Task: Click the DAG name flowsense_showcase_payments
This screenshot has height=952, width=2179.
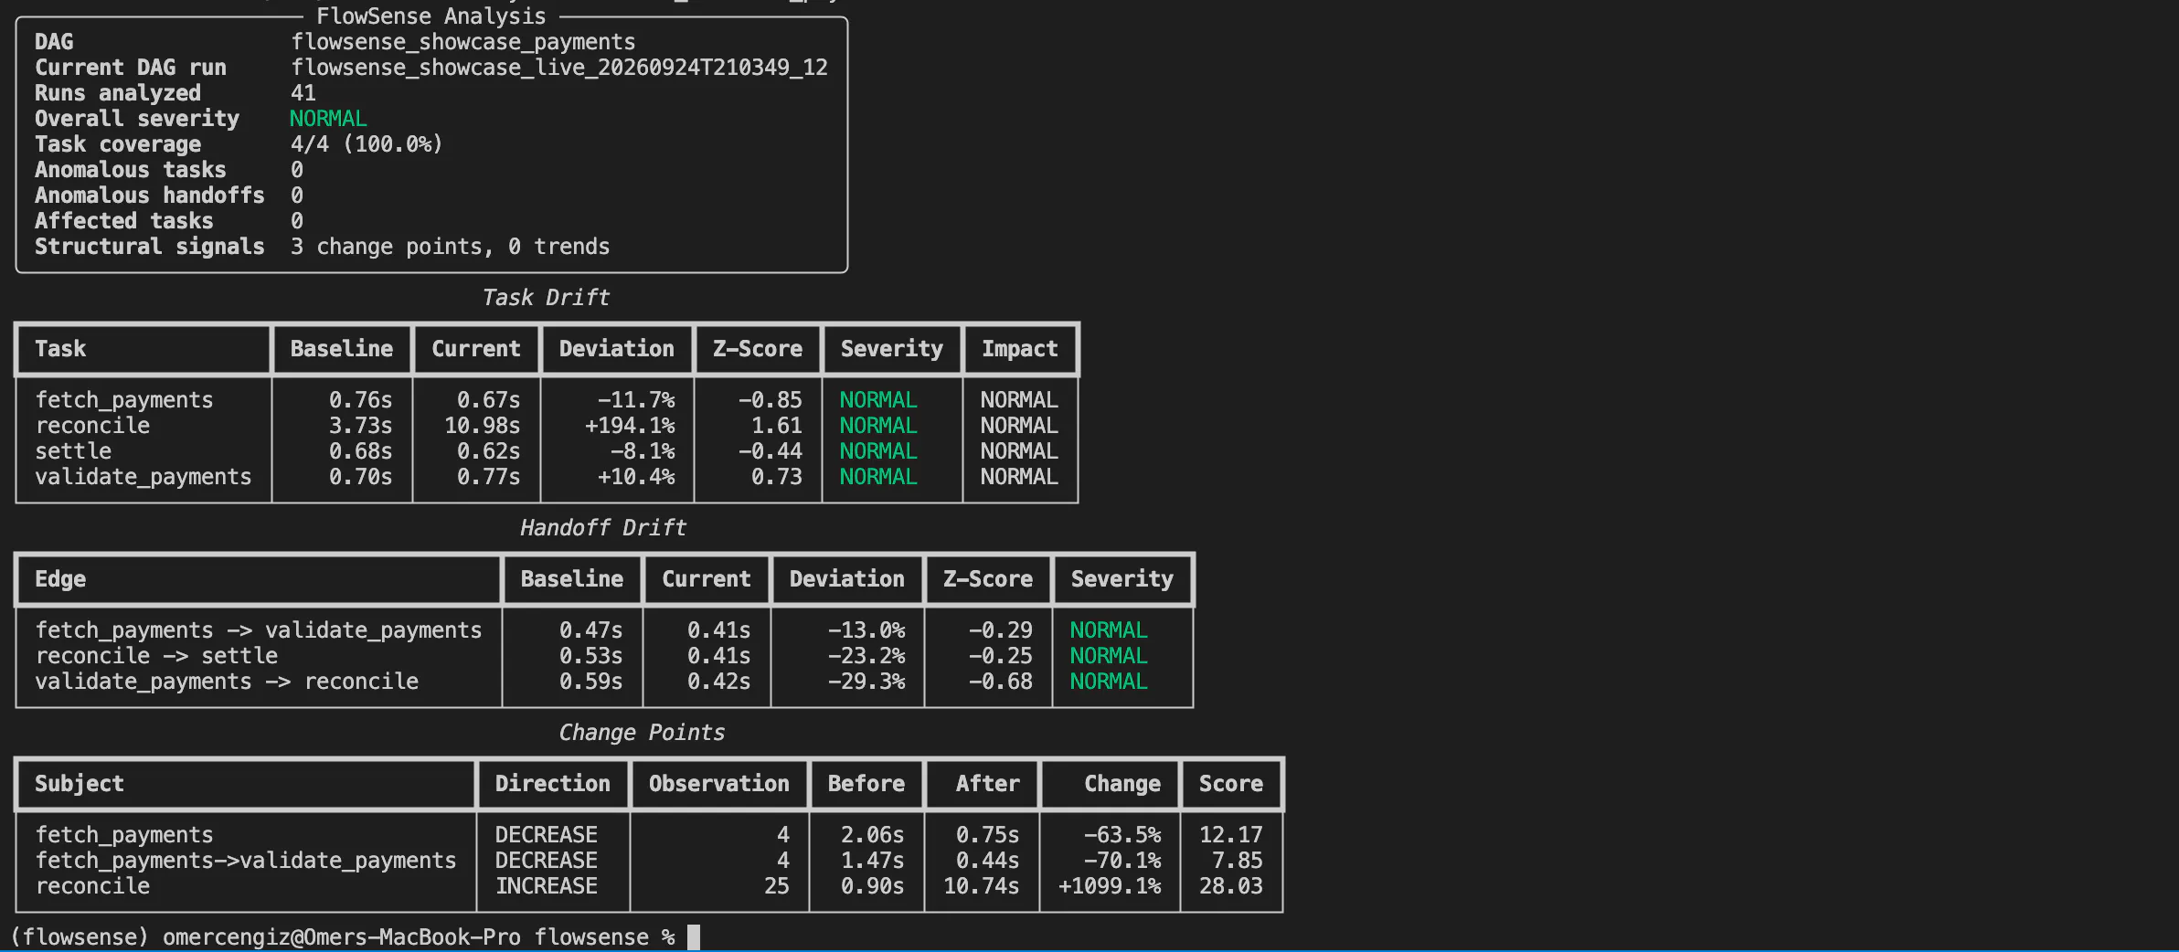Action: coord(462,42)
